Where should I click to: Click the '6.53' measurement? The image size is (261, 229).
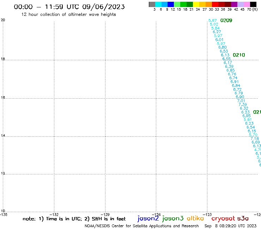pos(224,51)
